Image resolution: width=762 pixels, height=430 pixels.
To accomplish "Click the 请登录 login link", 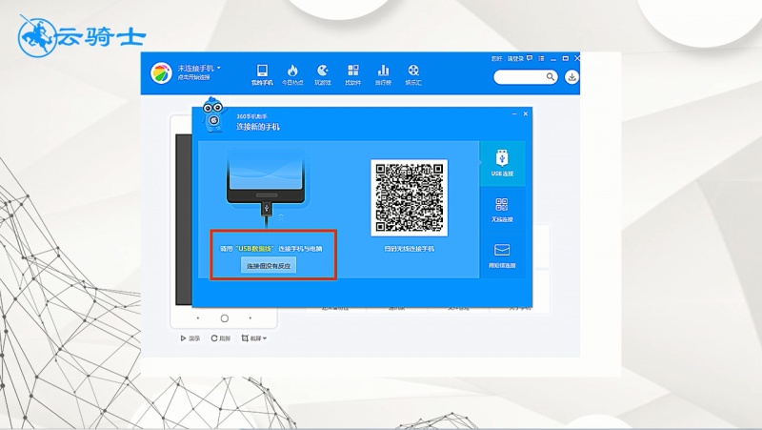I will (515, 58).
